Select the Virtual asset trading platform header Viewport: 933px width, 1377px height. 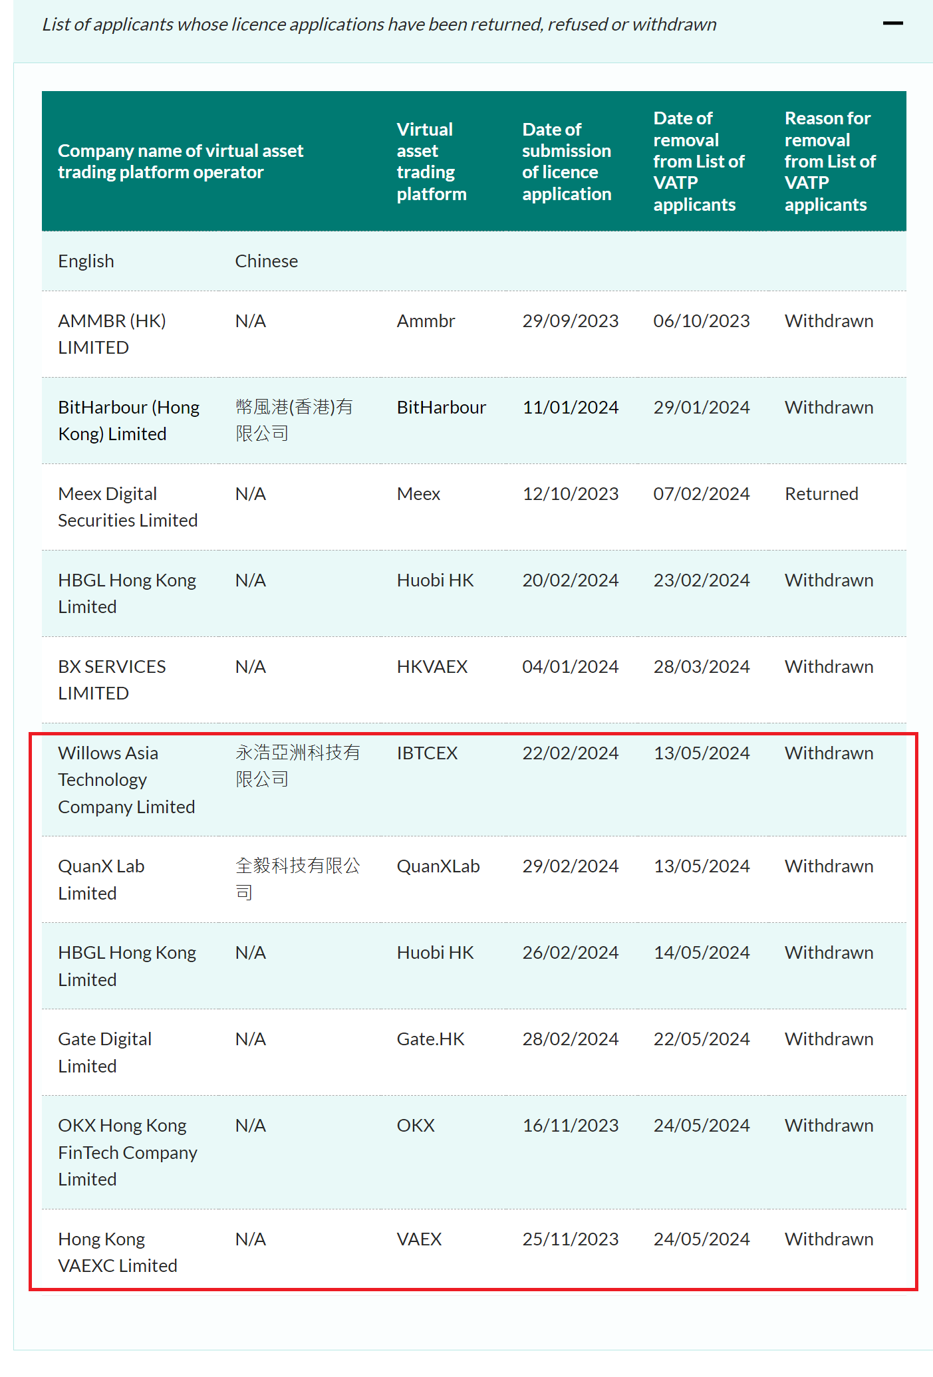tap(431, 162)
